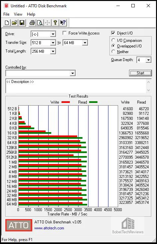The height and width of the screenshot is (244, 157).
Task: Maximize the ATTO Disk Benchmark window
Action: click(133, 6)
